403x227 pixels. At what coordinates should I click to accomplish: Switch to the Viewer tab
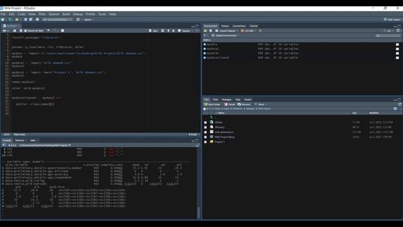247,100
